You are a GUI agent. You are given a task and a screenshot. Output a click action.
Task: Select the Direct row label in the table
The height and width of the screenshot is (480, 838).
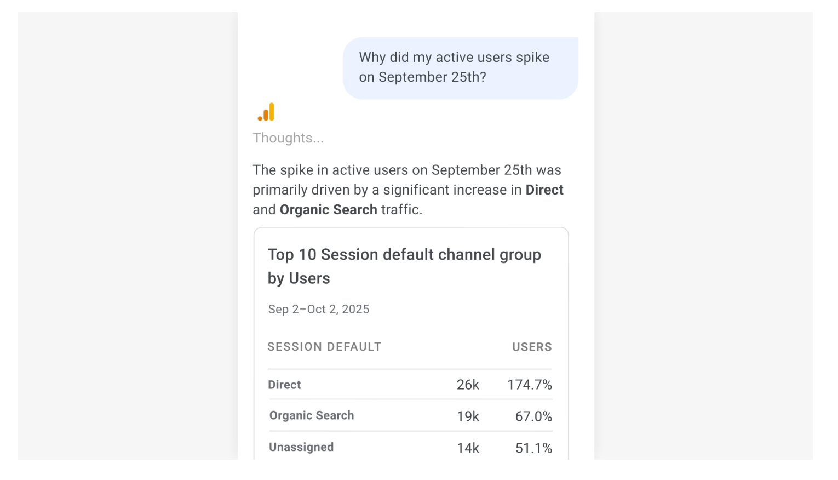click(x=284, y=385)
